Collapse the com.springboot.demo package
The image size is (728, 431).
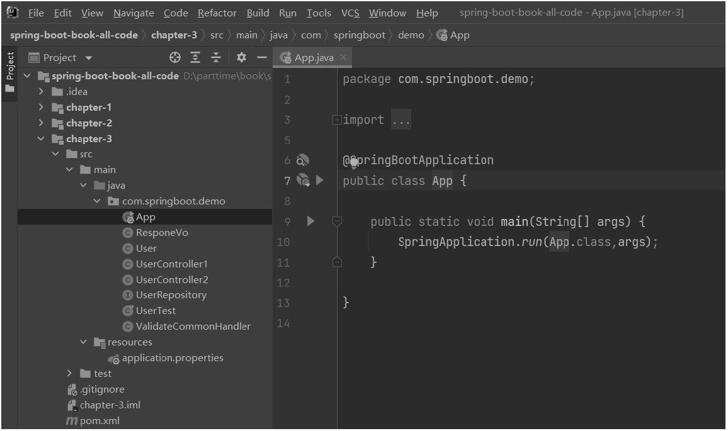pos(98,201)
